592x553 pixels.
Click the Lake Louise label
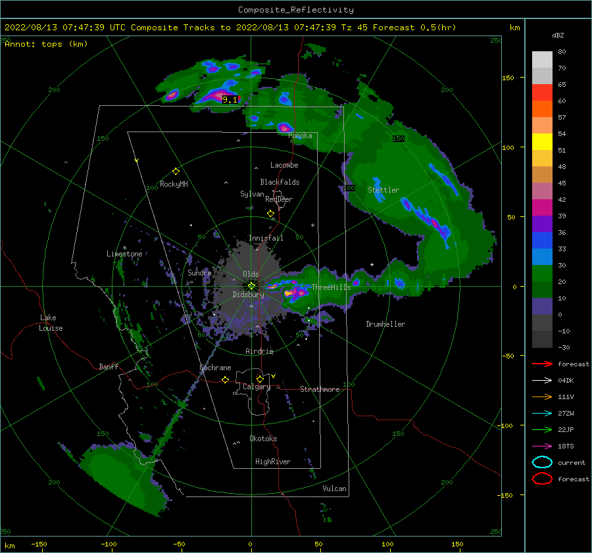click(51, 323)
